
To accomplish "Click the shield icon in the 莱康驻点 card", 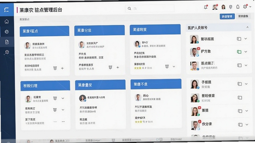I will tap(55, 68).
